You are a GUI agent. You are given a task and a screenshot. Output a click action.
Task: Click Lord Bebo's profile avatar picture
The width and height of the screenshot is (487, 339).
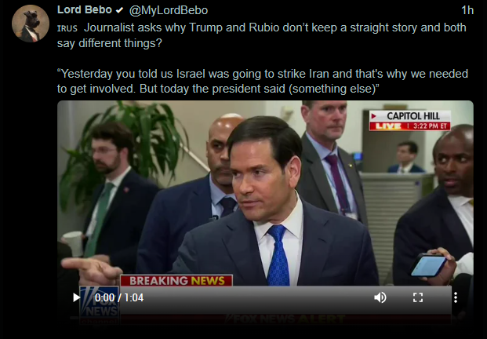pos(31,24)
